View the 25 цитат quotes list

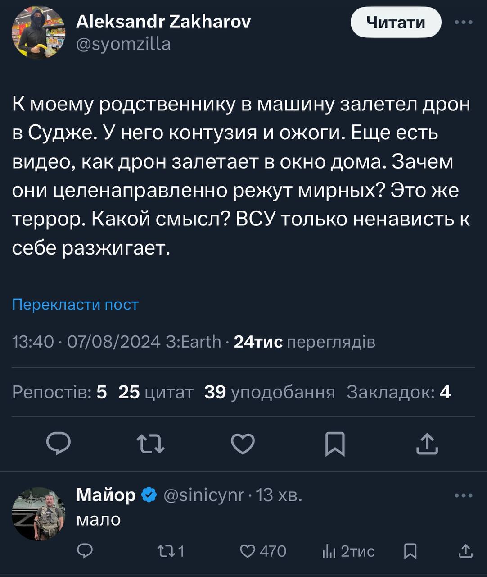pos(156,392)
